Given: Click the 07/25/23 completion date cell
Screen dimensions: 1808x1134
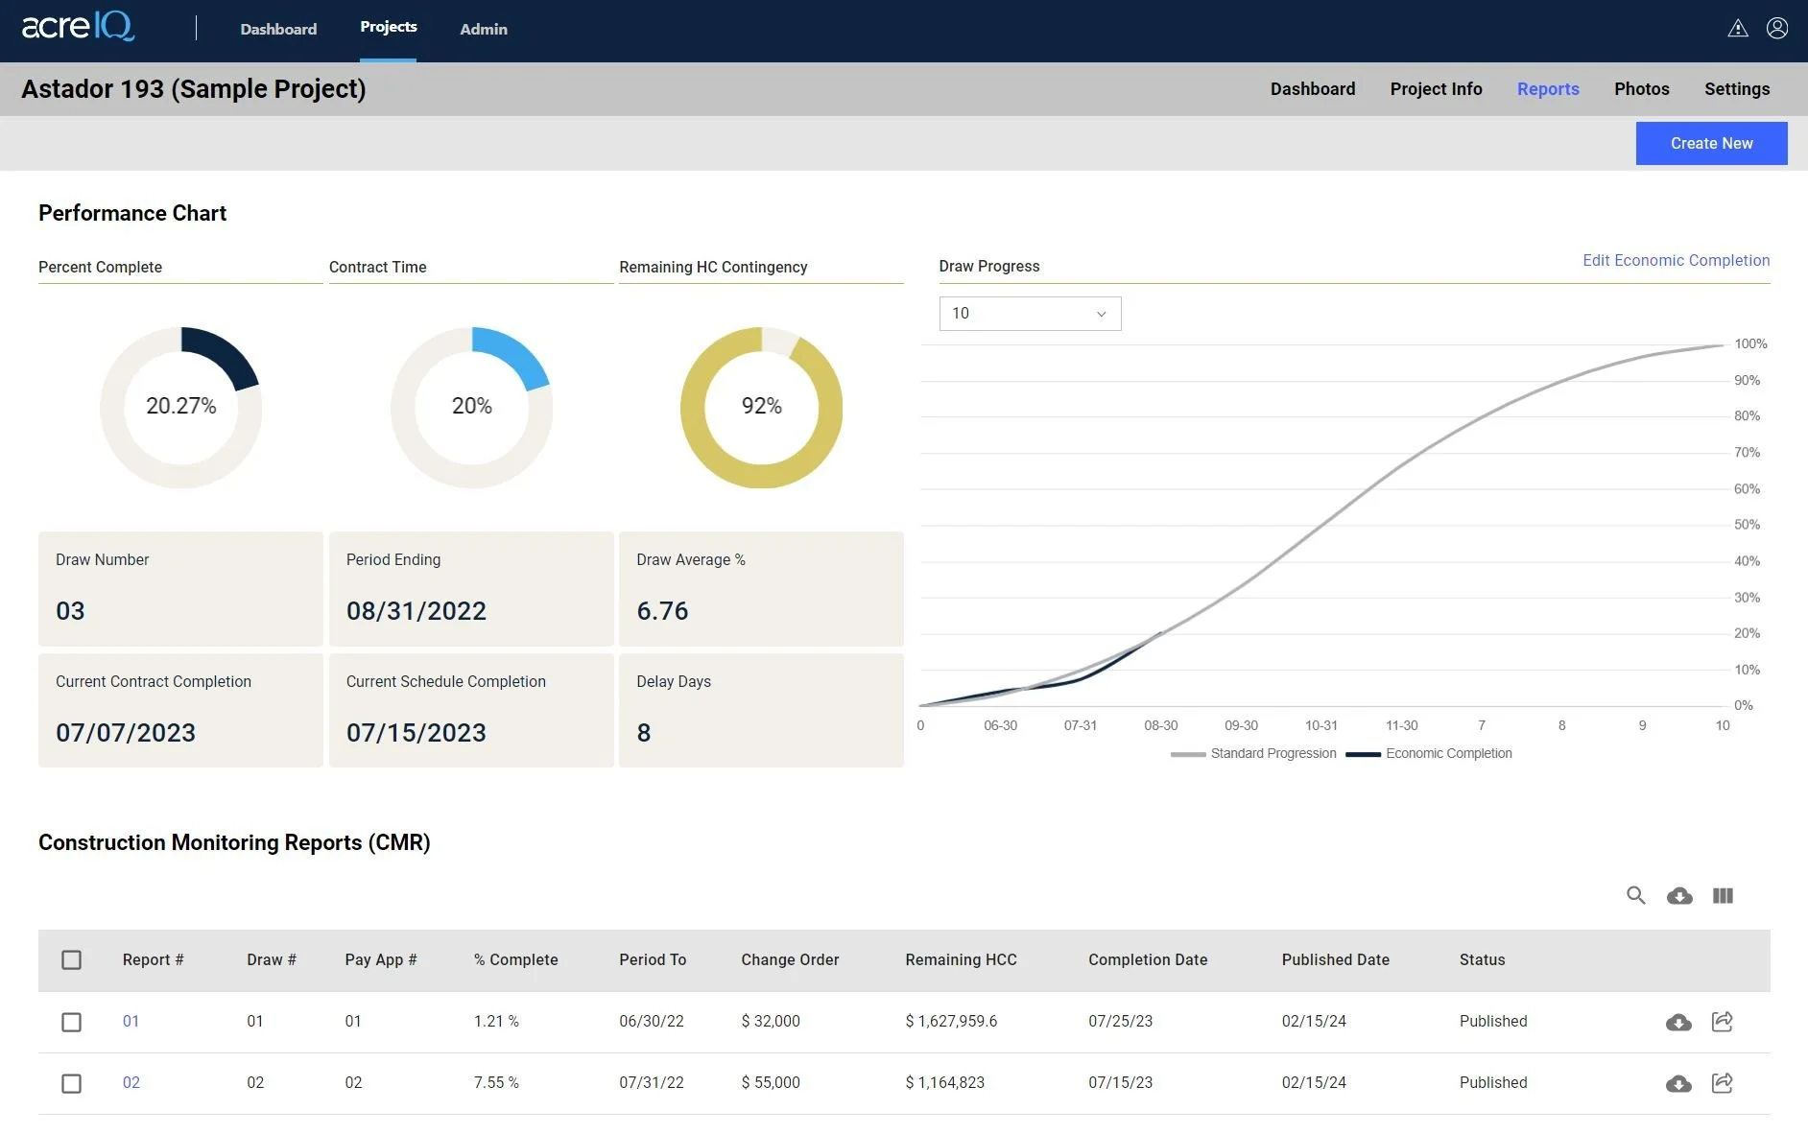Looking at the screenshot, I should (1120, 1022).
